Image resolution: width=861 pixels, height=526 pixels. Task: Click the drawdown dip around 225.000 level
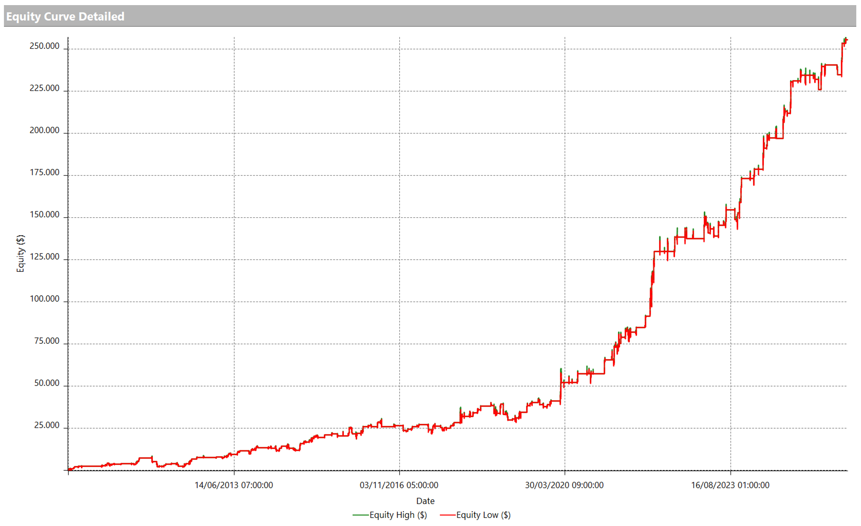819,90
